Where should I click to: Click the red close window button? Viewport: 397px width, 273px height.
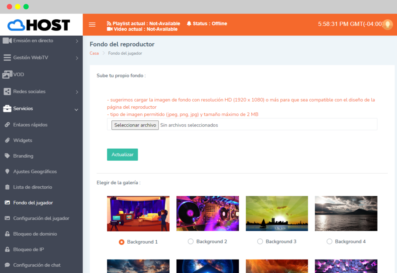coord(9,7)
